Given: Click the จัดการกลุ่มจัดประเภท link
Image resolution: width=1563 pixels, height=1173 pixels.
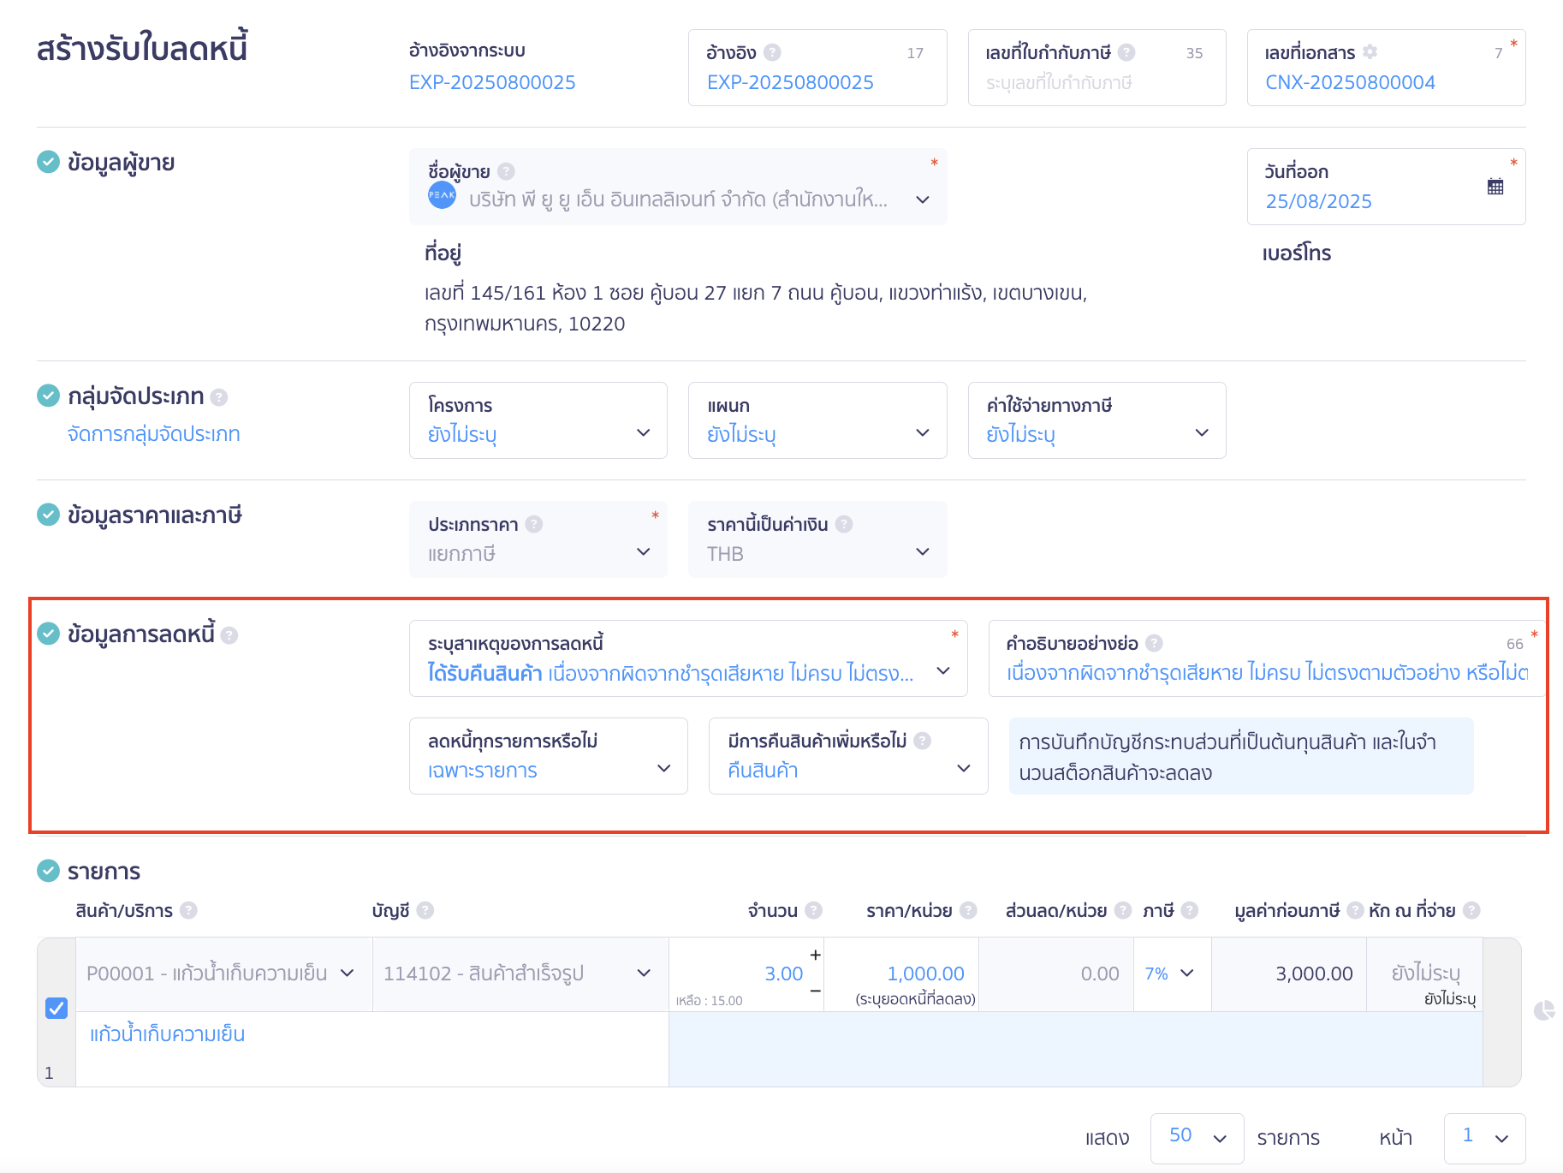Looking at the screenshot, I should 154,434.
